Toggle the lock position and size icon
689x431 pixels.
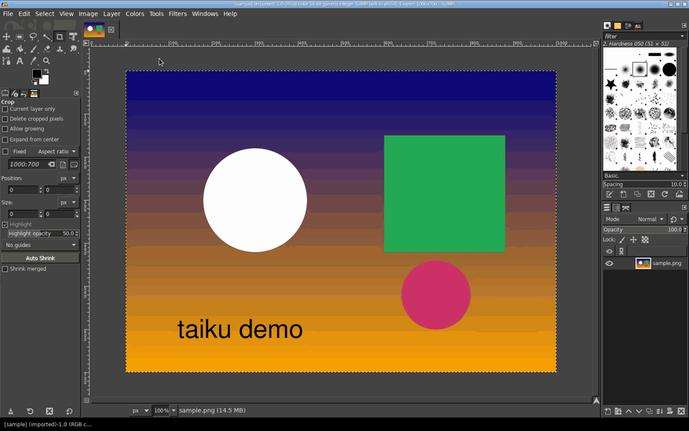(x=633, y=240)
